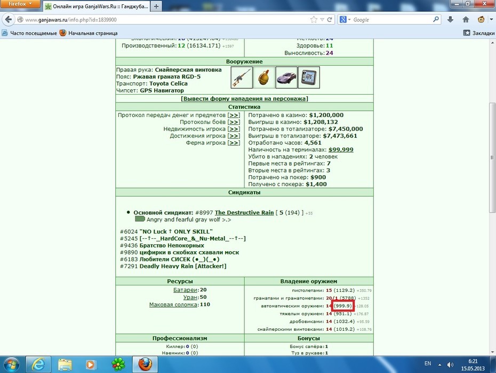Click the sniper rifle weapon icon
This screenshot has height=373, width=496.
(242, 77)
